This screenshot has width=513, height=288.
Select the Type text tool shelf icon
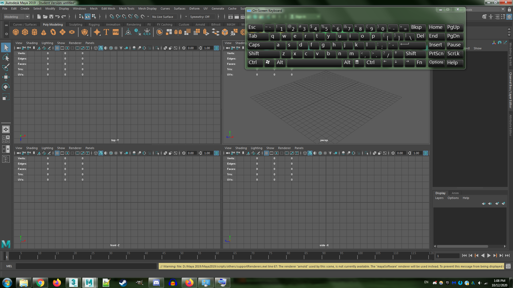[106, 32]
